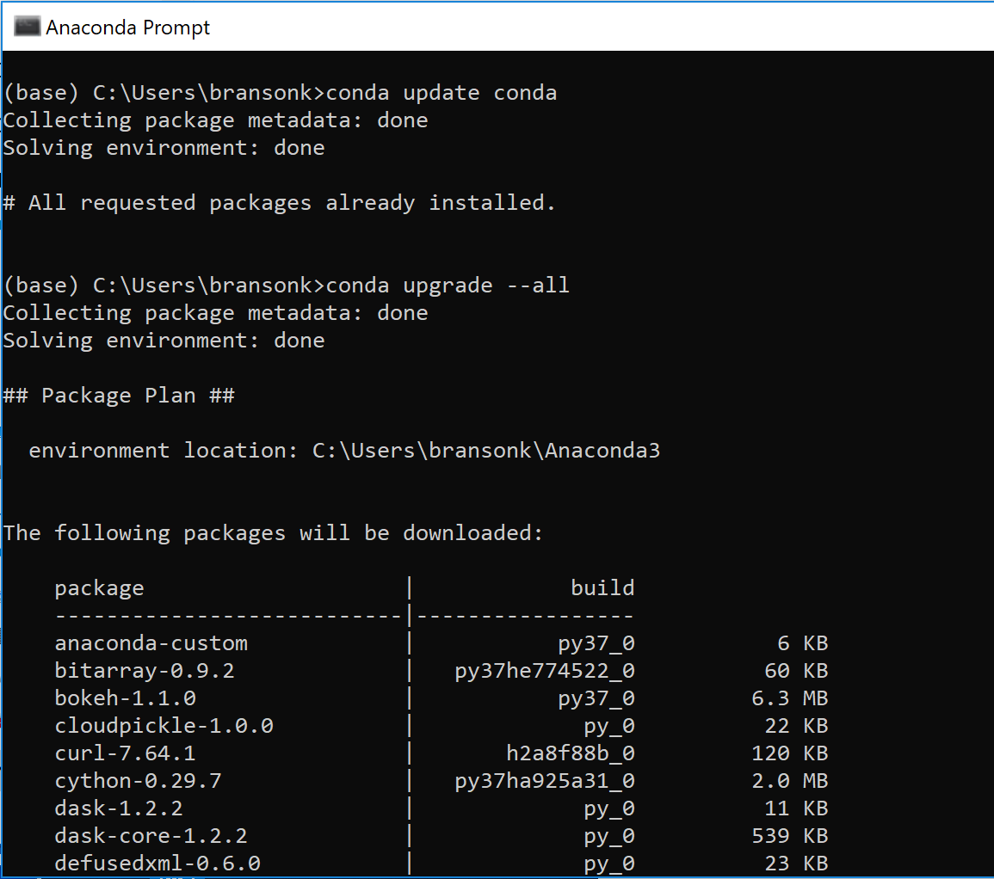Click the 60 KB size for bitarray

coord(796,671)
